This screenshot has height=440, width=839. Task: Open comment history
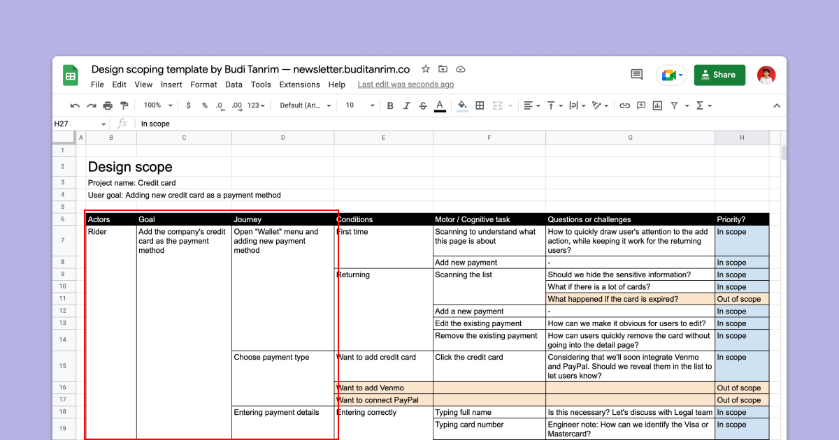[x=636, y=74]
